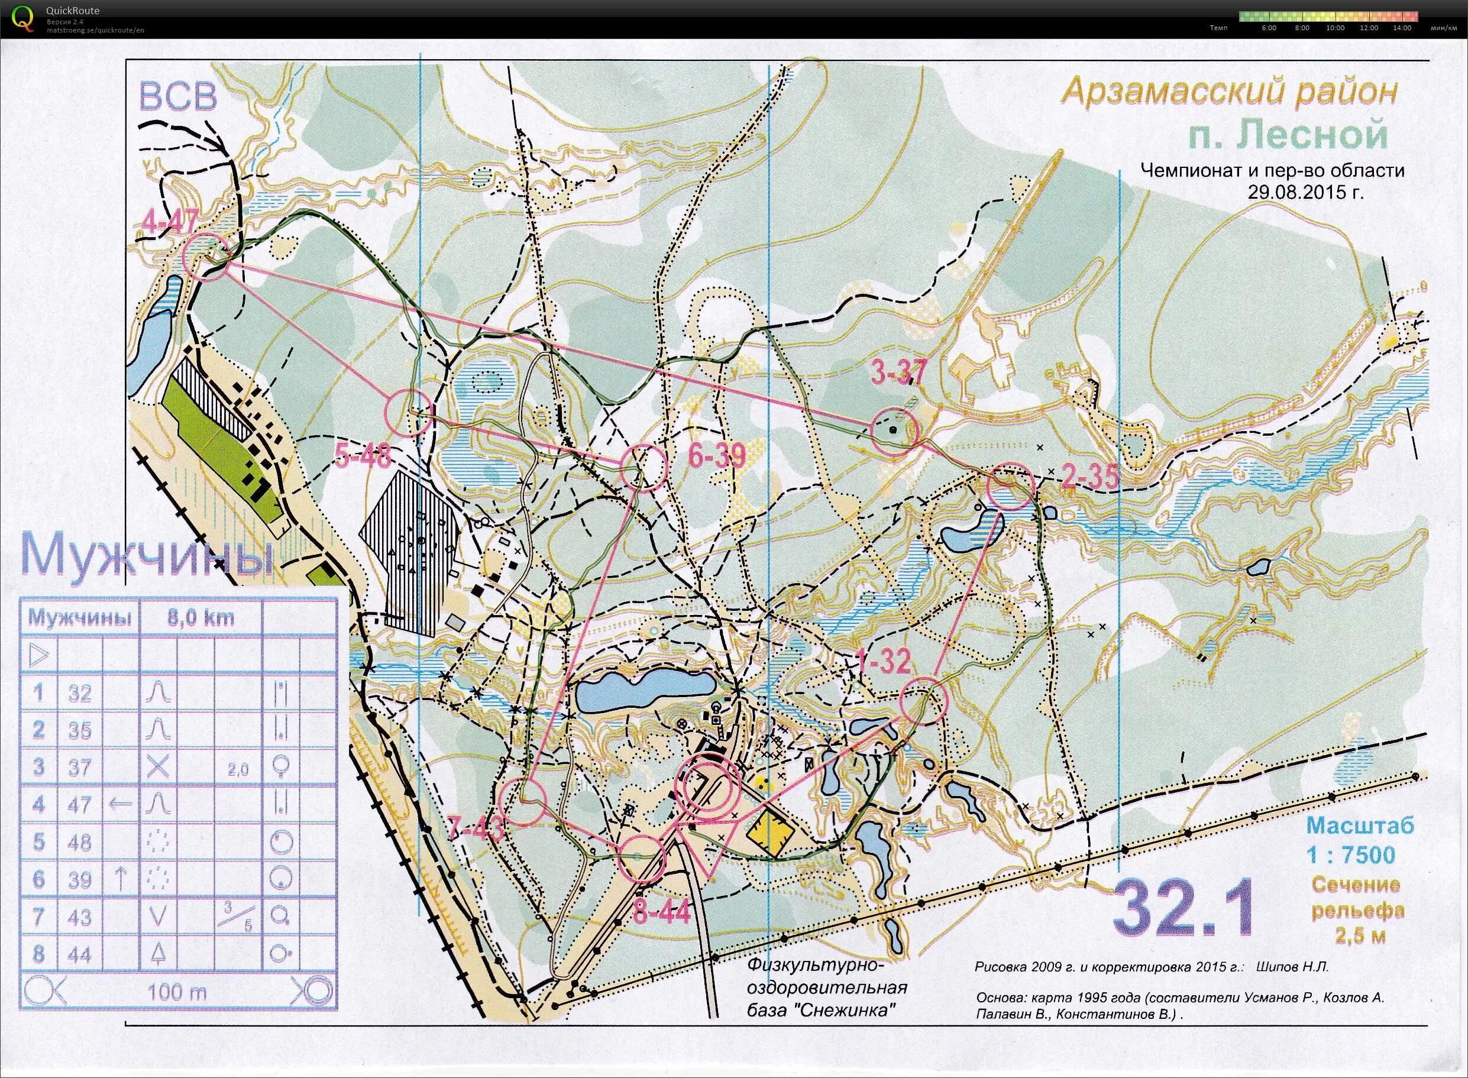Click the '100 m' finish distance text

176,992
